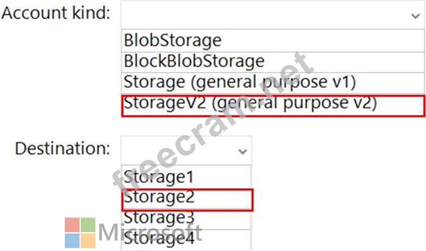This screenshot has height=251, width=426.
Task: Pick Storage (general purpose v1)
Action: tap(239, 82)
